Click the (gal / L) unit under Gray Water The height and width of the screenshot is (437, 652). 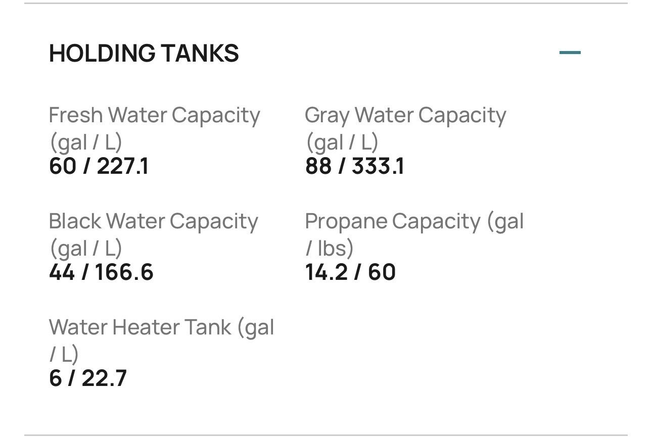point(342,142)
